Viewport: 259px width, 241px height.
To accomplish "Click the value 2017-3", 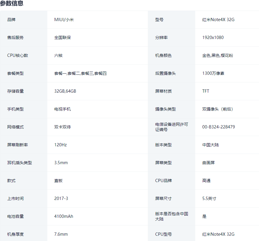I will click(x=61, y=198).
